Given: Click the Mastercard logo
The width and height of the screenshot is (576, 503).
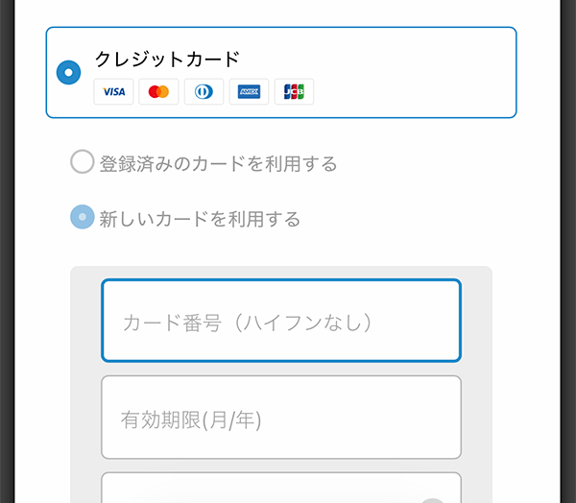Looking at the screenshot, I should tap(158, 92).
